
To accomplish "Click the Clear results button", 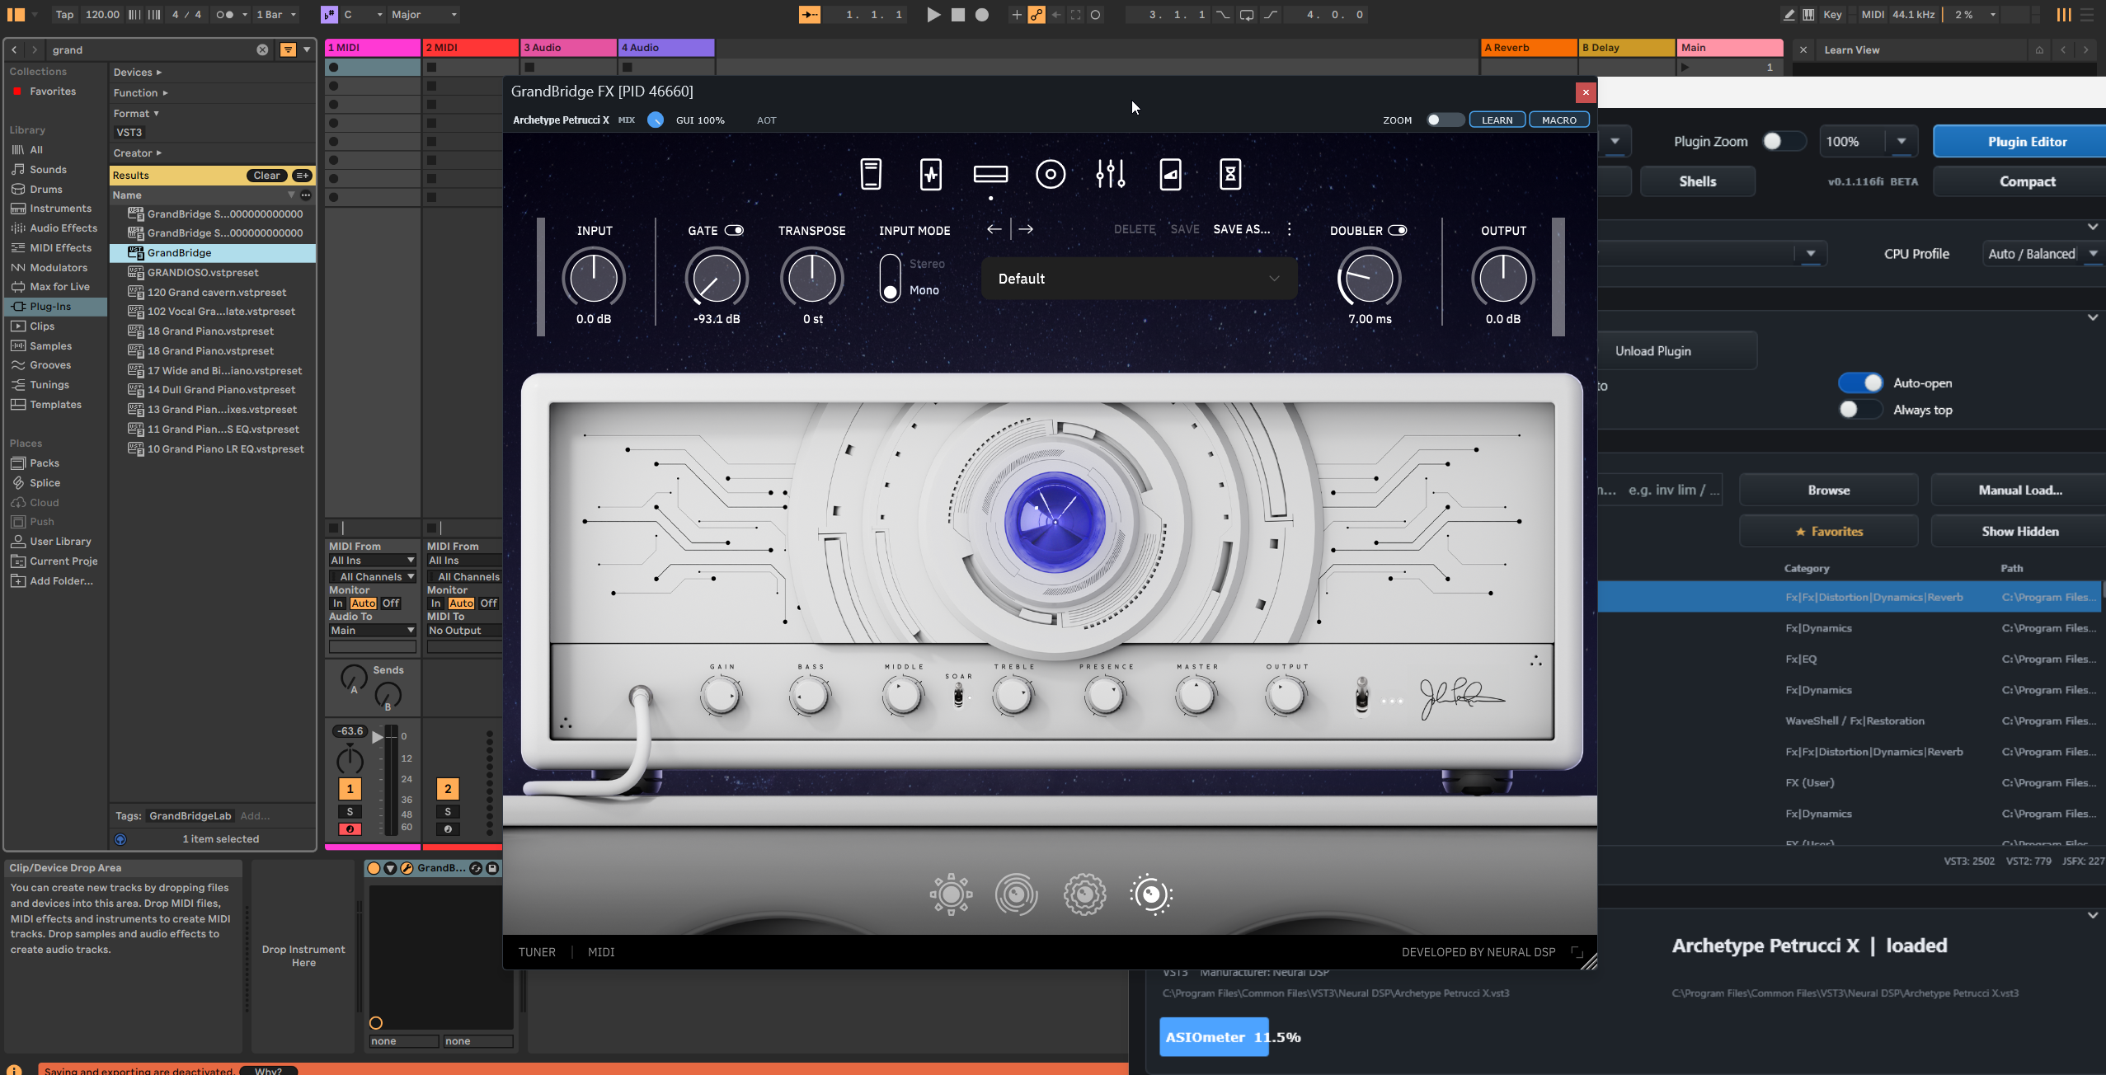I will [x=266, y=176].
